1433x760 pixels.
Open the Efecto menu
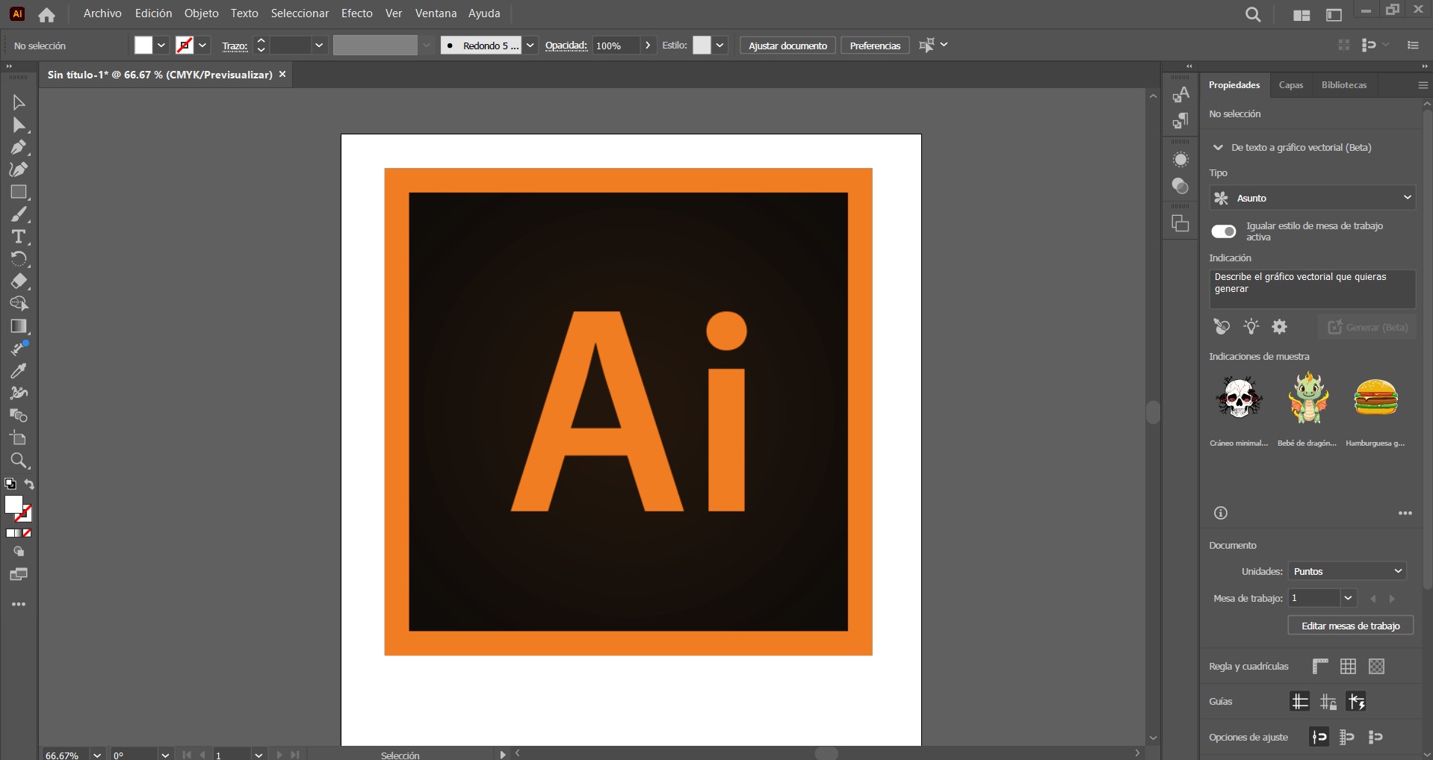click(x=357, y=13)
